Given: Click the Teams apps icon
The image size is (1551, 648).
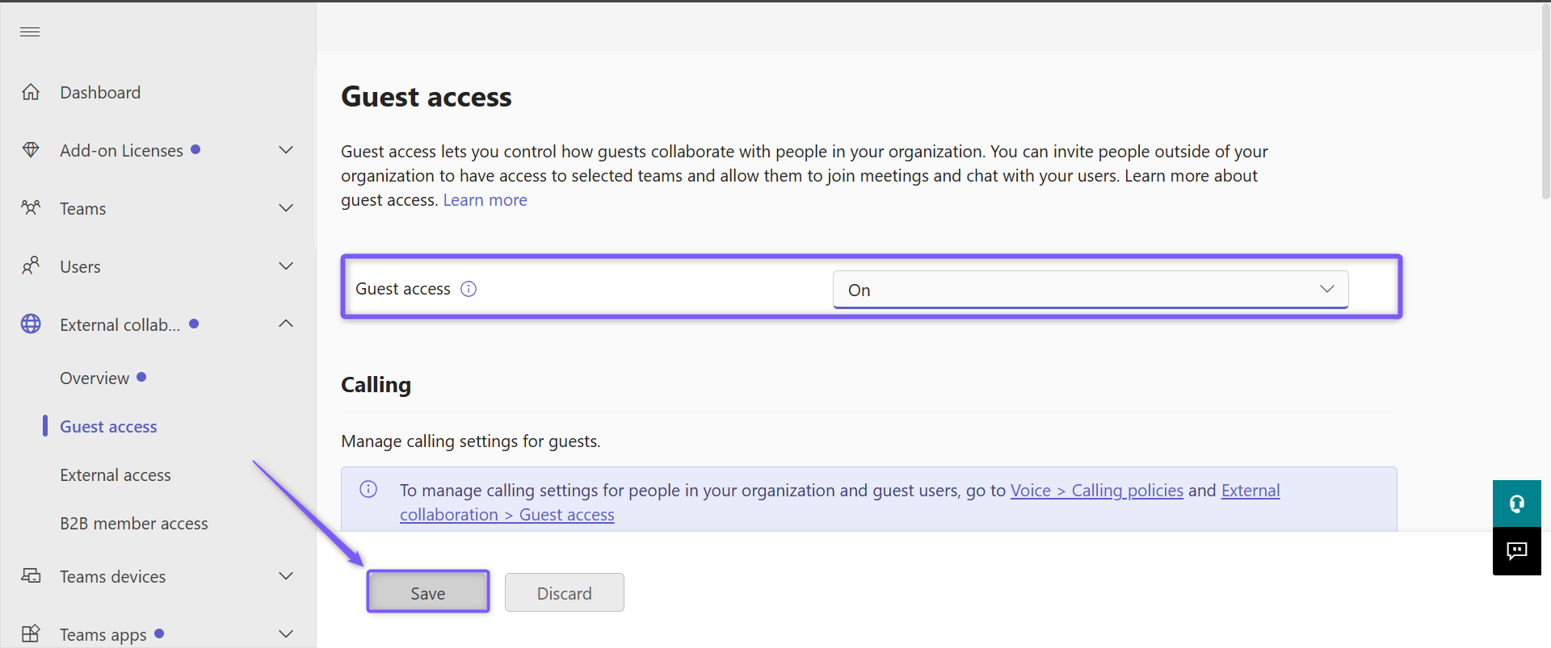Looking at the screenshot, I should coord(31,634).
